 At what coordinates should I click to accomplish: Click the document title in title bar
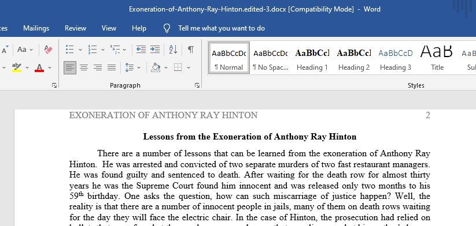point(254,9)
